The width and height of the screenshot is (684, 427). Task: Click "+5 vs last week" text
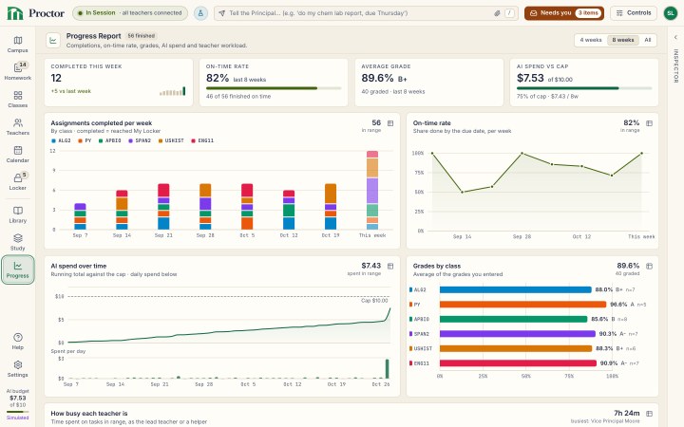coord(70,91)
